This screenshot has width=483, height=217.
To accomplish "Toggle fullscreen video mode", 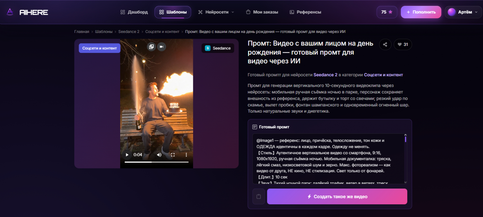I will pos(173,155).
